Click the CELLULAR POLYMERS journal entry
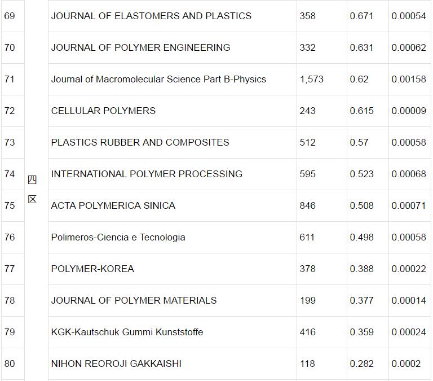433x381 pixels. click(103, 111)
